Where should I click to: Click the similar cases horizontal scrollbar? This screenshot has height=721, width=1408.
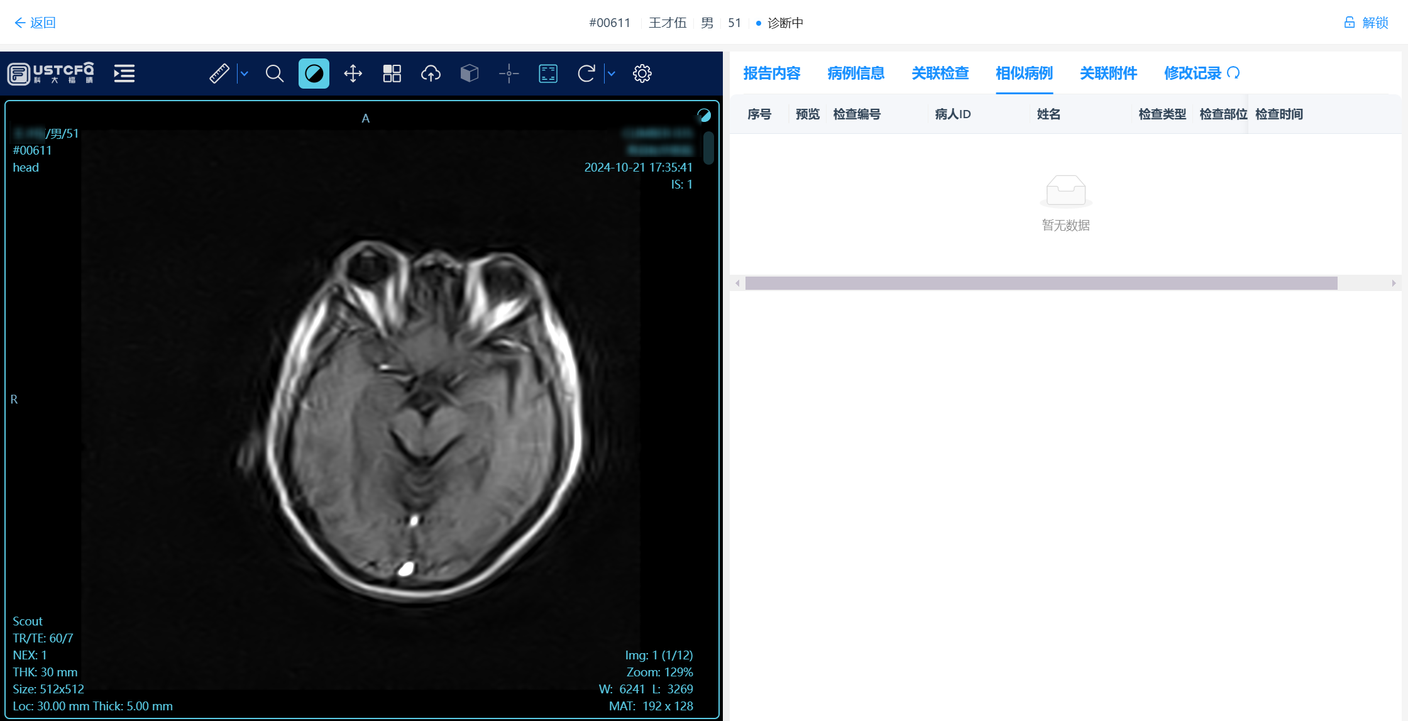pyautogui.click(x=1041, y=283)
